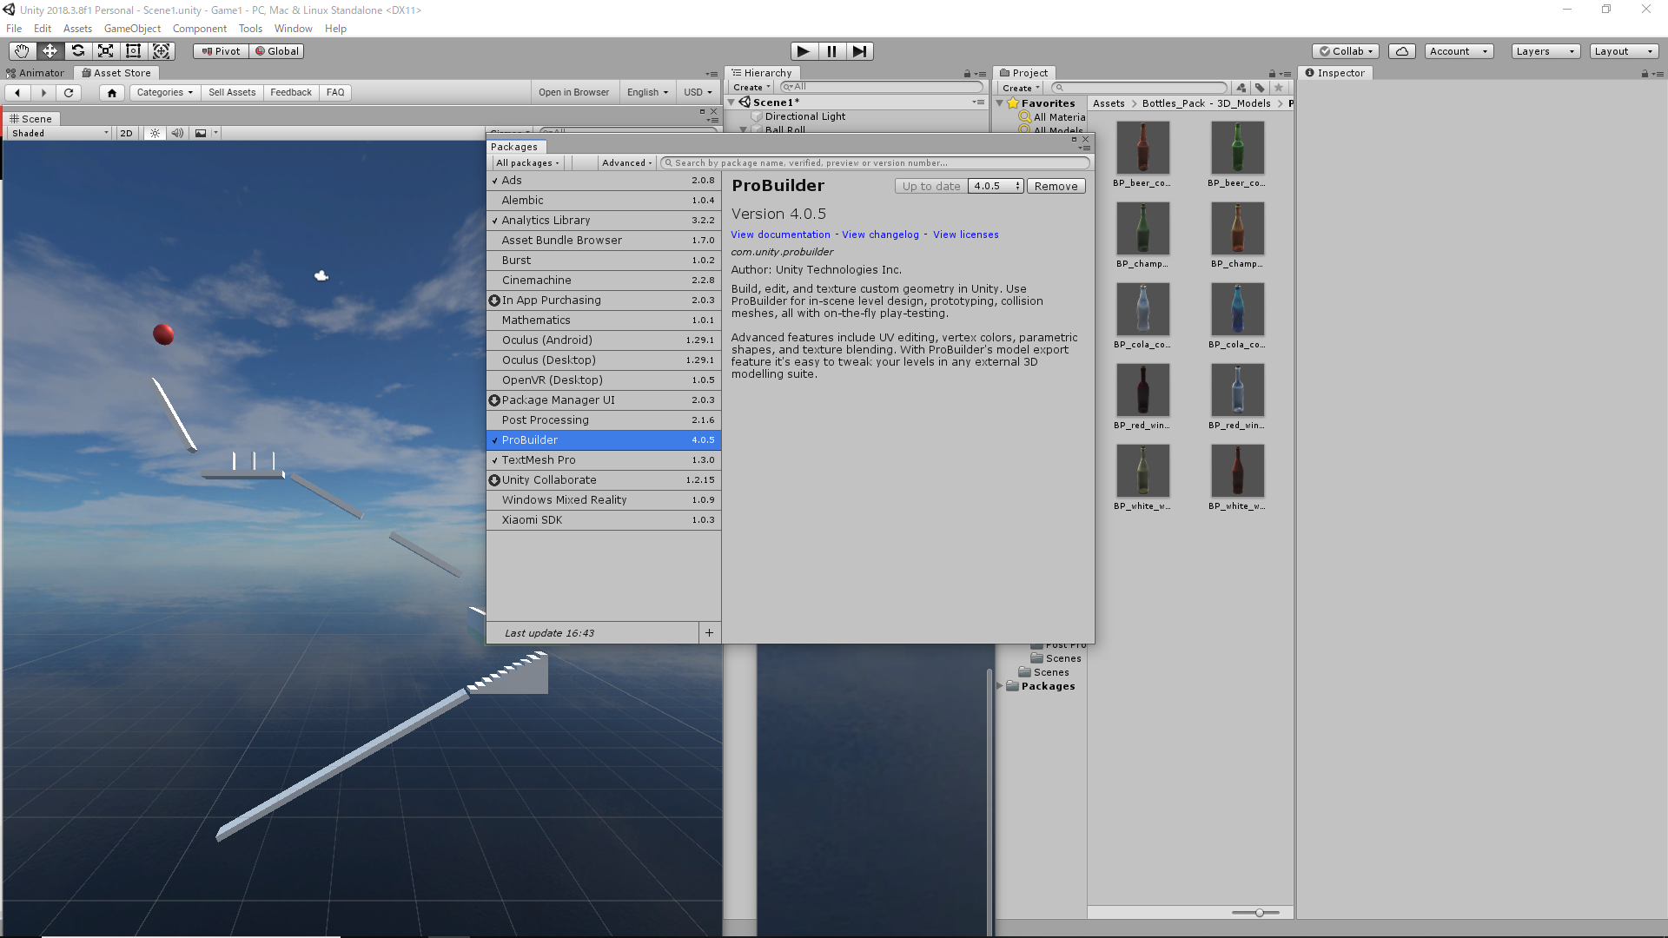Select the Rect transform tool
The height and width of the screenshot is (938, 1668).
(133, 51)
